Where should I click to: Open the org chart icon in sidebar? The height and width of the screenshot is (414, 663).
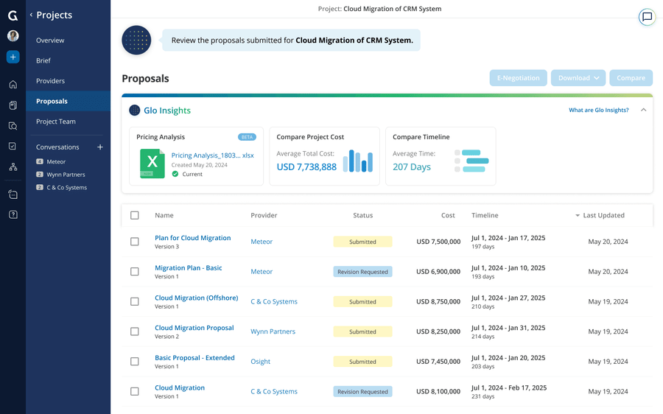pos(13,166)
